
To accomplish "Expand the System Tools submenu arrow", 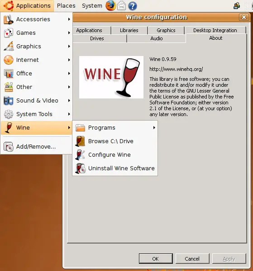I will click(69, 114).
